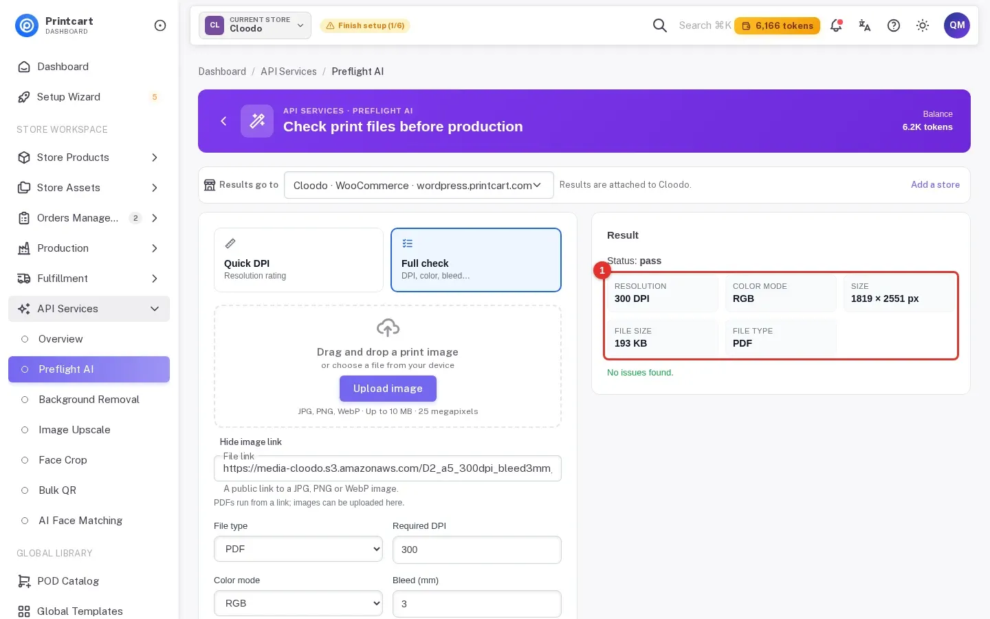
Task: Select the Full check mode card
Action: pos(476,260)
